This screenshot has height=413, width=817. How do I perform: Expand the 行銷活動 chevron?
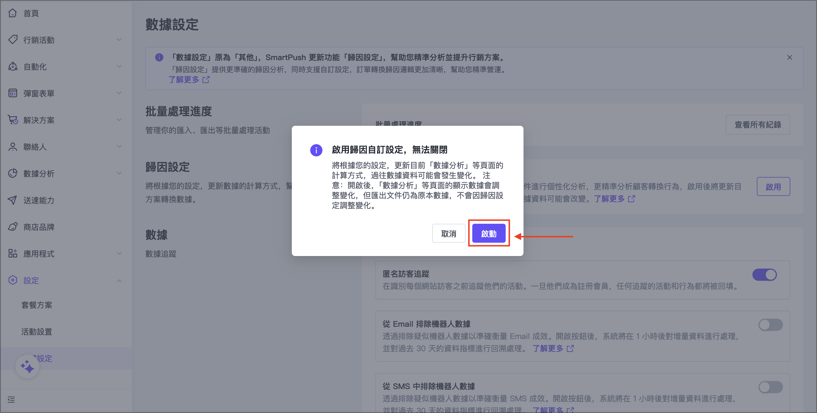[119, 40]
